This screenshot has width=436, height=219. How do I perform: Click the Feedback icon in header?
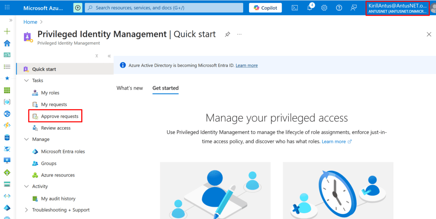[353, 8]
